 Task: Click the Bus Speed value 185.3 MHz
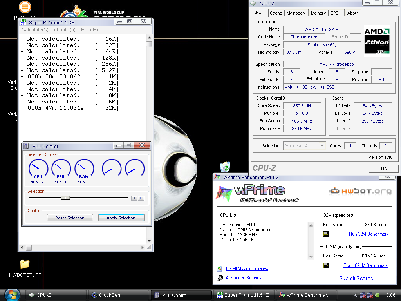click(302, 121)
